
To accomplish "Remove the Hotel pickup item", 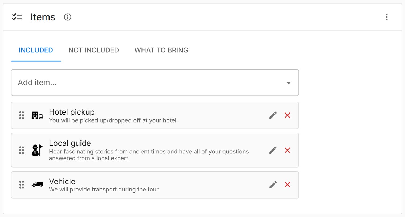I will (287, 115).
